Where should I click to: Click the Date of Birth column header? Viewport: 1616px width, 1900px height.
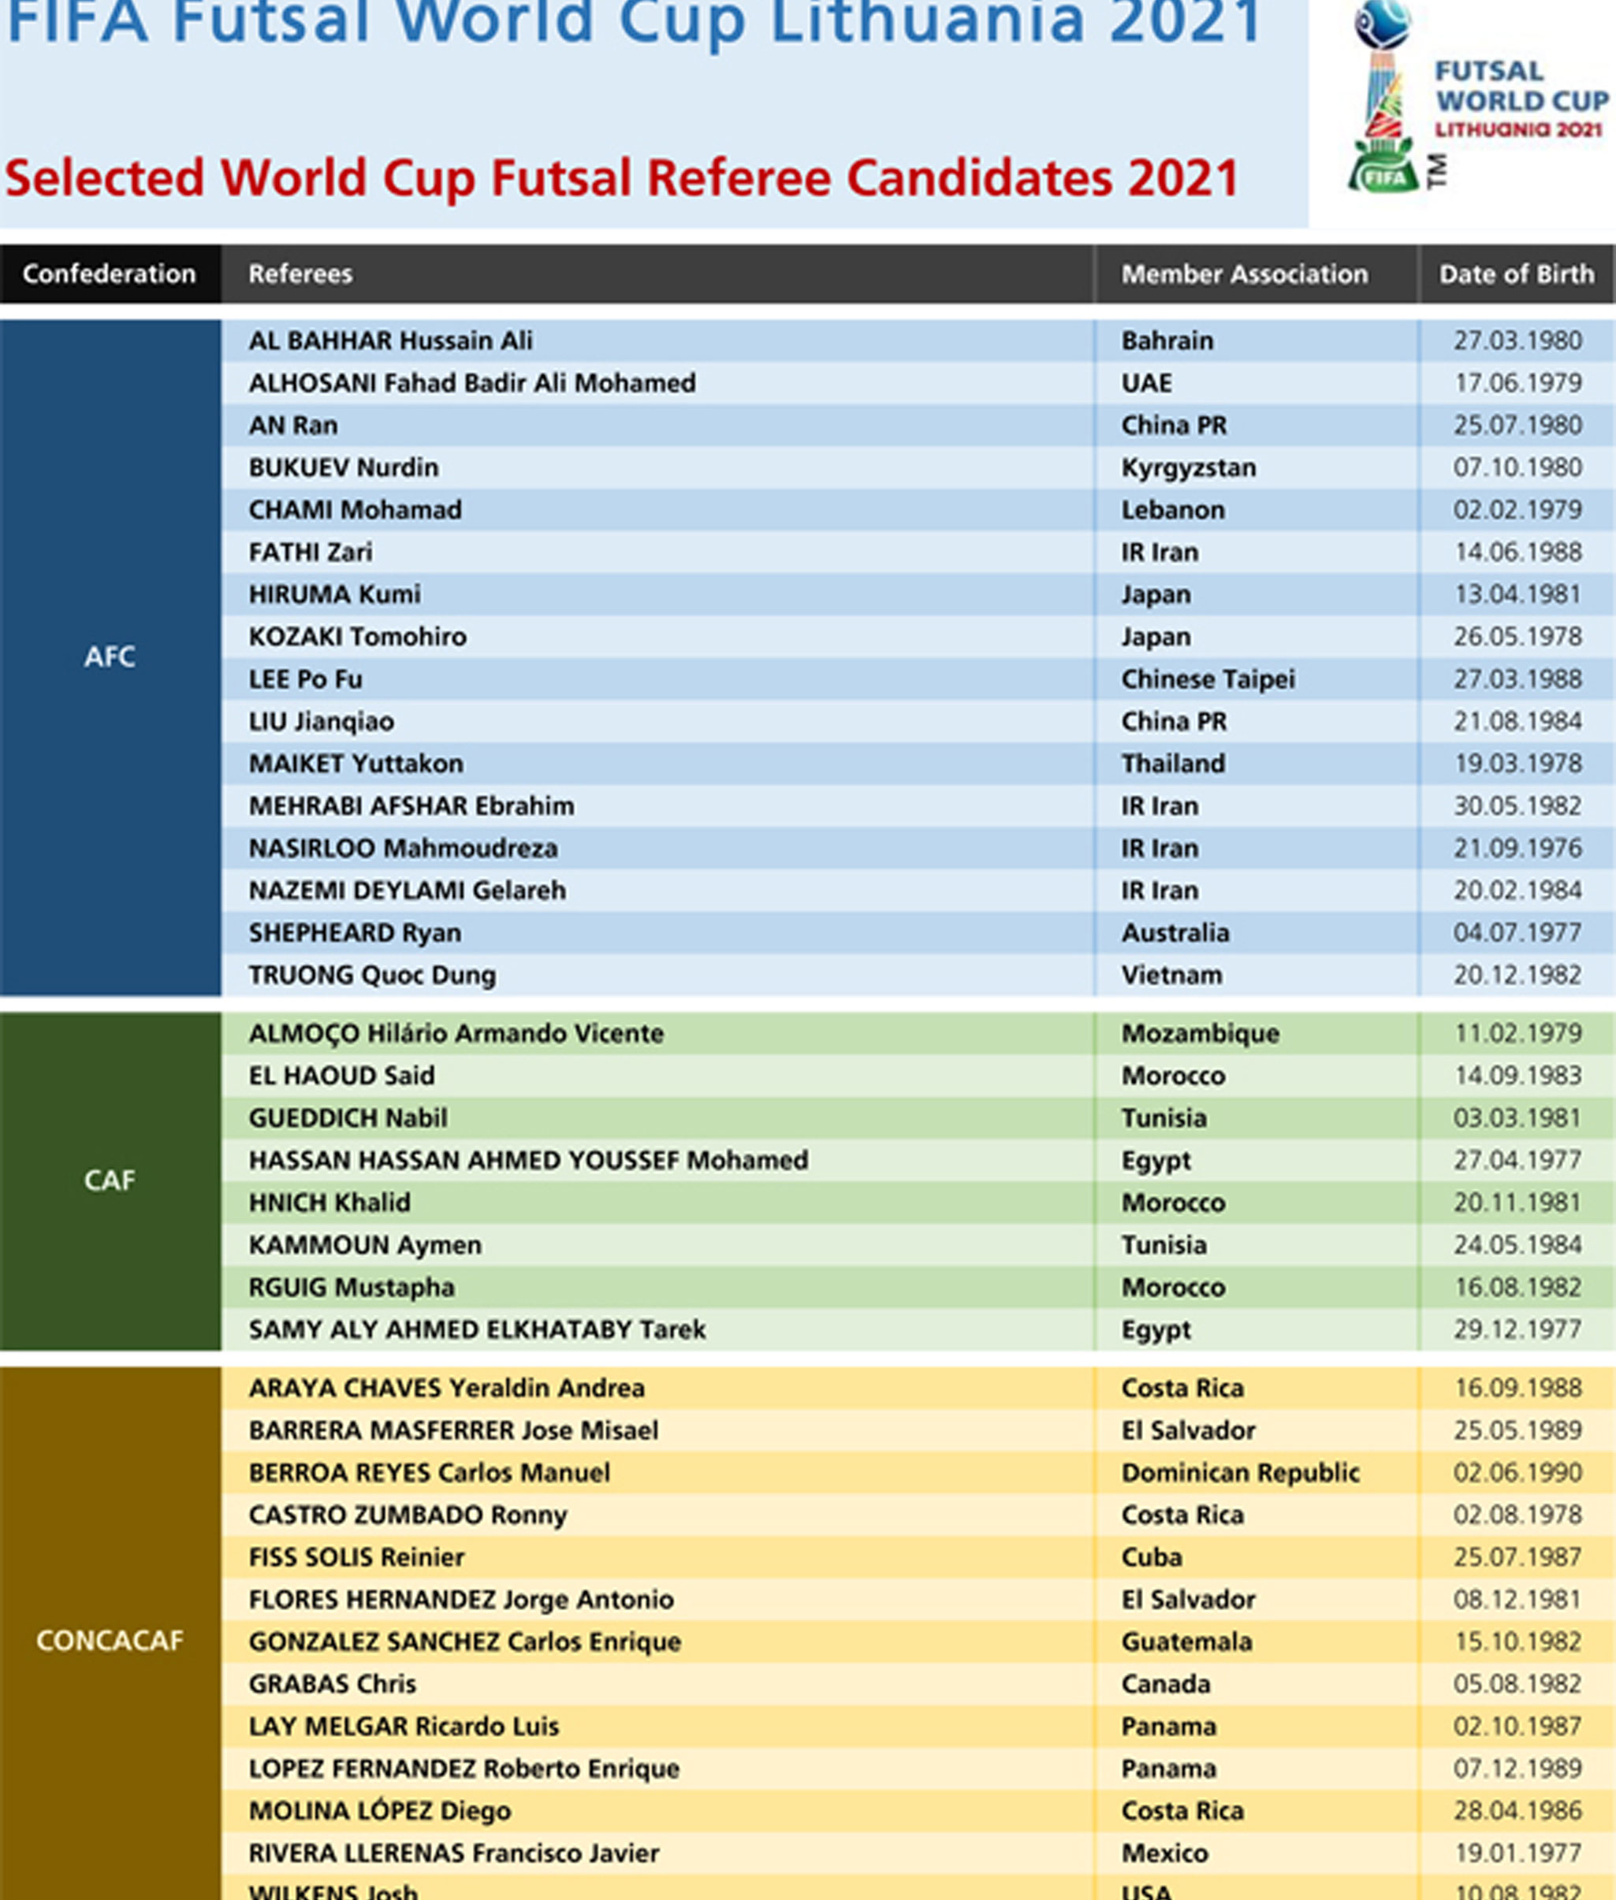pyautogui.click(x=1517, y=273)
